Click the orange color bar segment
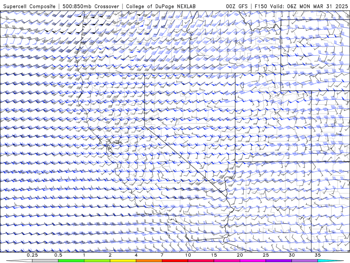This screenshot has width=350, height=263. click(x=149, y=261)
